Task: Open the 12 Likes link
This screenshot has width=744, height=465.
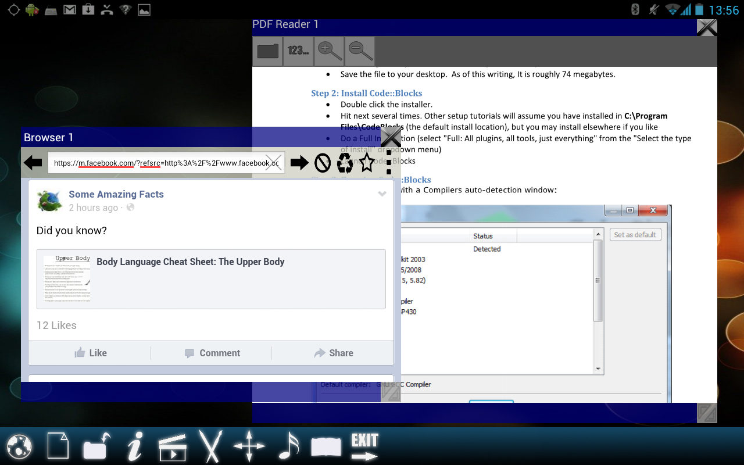Action: [56, 325]
